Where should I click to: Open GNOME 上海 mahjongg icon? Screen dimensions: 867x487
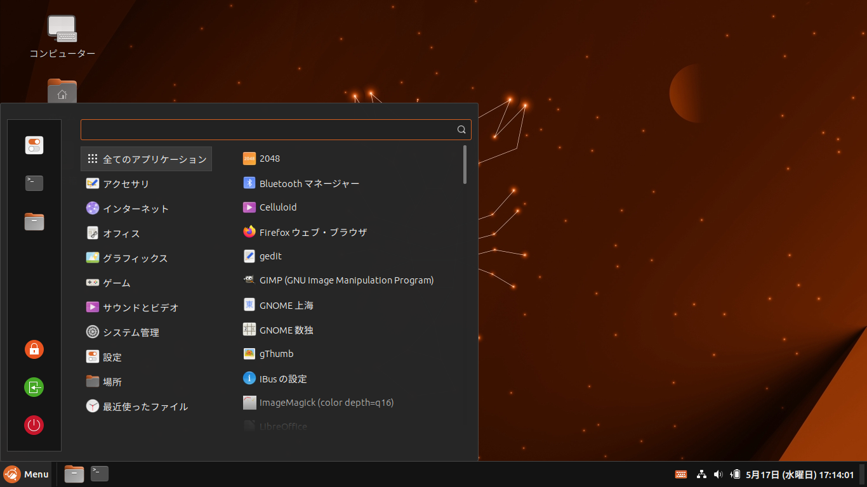click(x=249, y=305)
